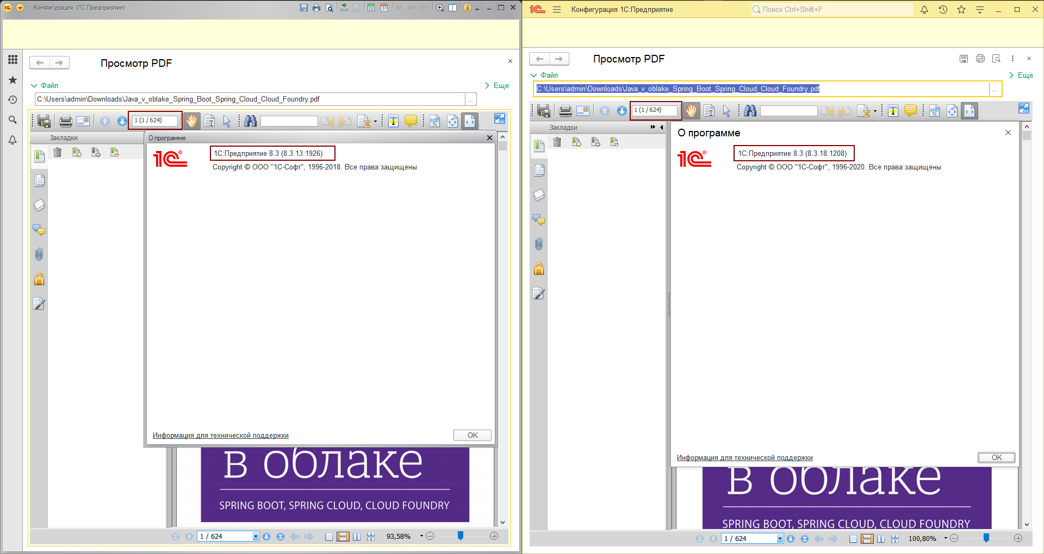Open Attachments paperclip icon in left viewer sidebar
Screen dimensions: 1044x554
click(39, 254)
